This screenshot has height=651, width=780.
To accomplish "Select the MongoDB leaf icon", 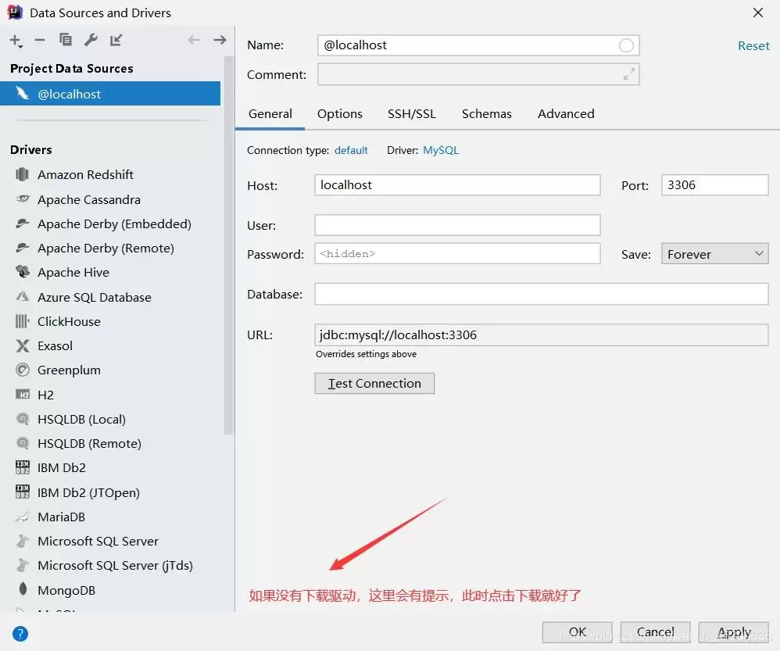I will pyautogui.click(x=23, y=589).
